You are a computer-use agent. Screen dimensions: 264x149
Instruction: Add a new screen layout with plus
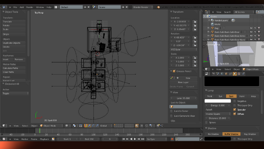click(85, 7)
